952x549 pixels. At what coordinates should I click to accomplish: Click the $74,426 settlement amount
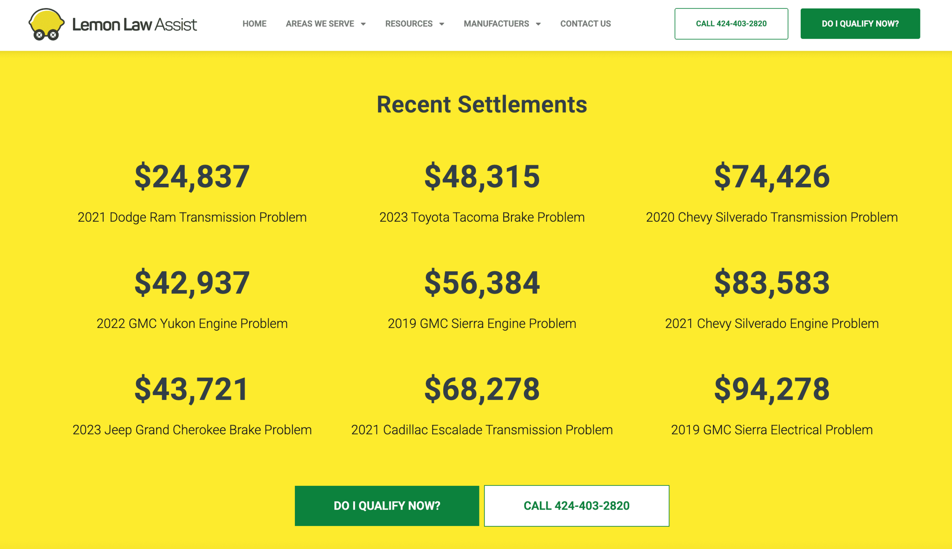point(772,176)
